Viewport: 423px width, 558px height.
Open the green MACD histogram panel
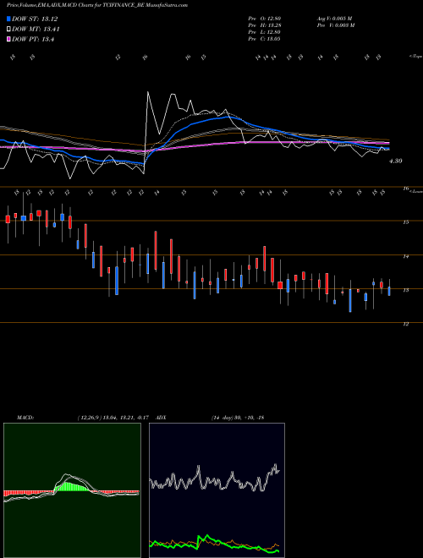pos(72,490)
